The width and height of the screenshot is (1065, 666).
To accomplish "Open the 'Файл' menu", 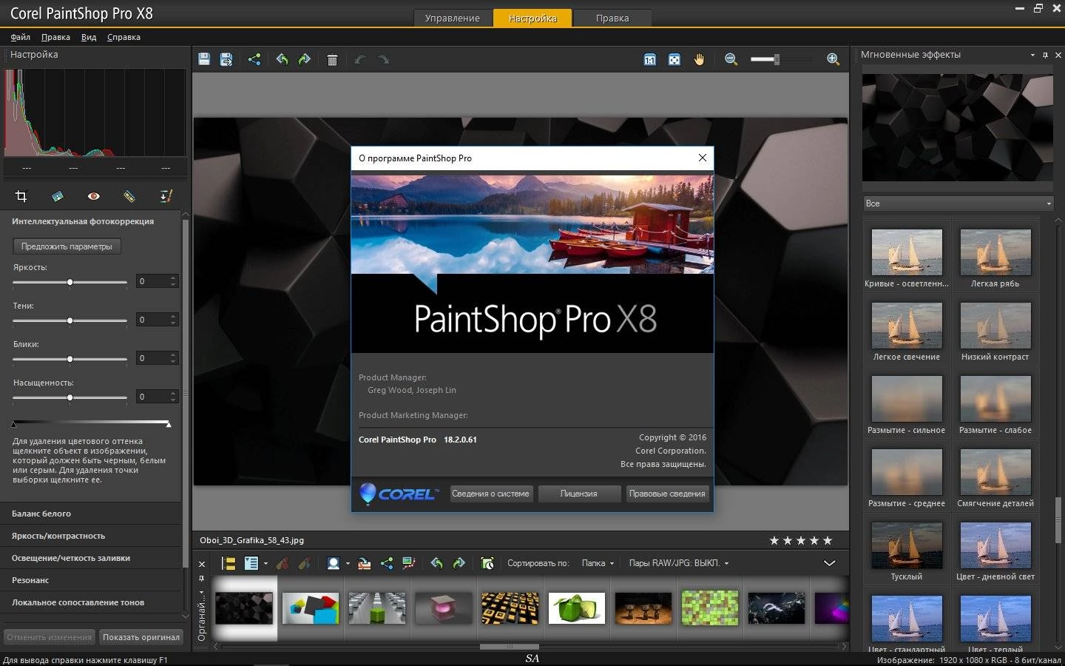I will pyautogui.click(x=21, y=37).
